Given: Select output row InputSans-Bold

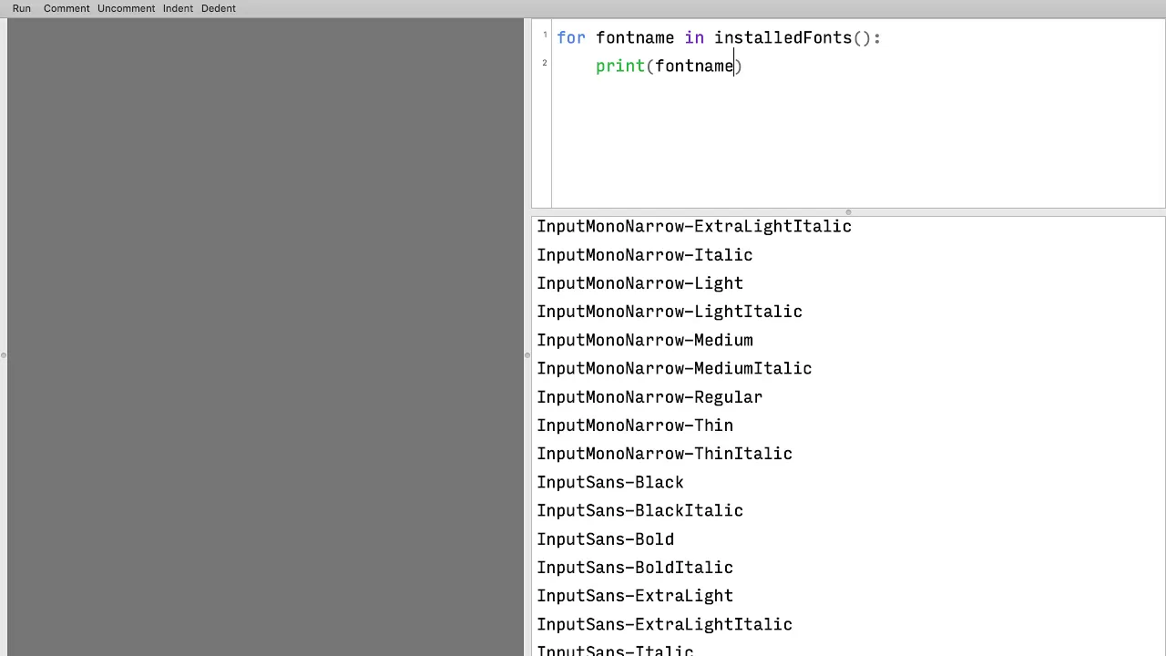Looking at the screenshot, I should point(606,539).
